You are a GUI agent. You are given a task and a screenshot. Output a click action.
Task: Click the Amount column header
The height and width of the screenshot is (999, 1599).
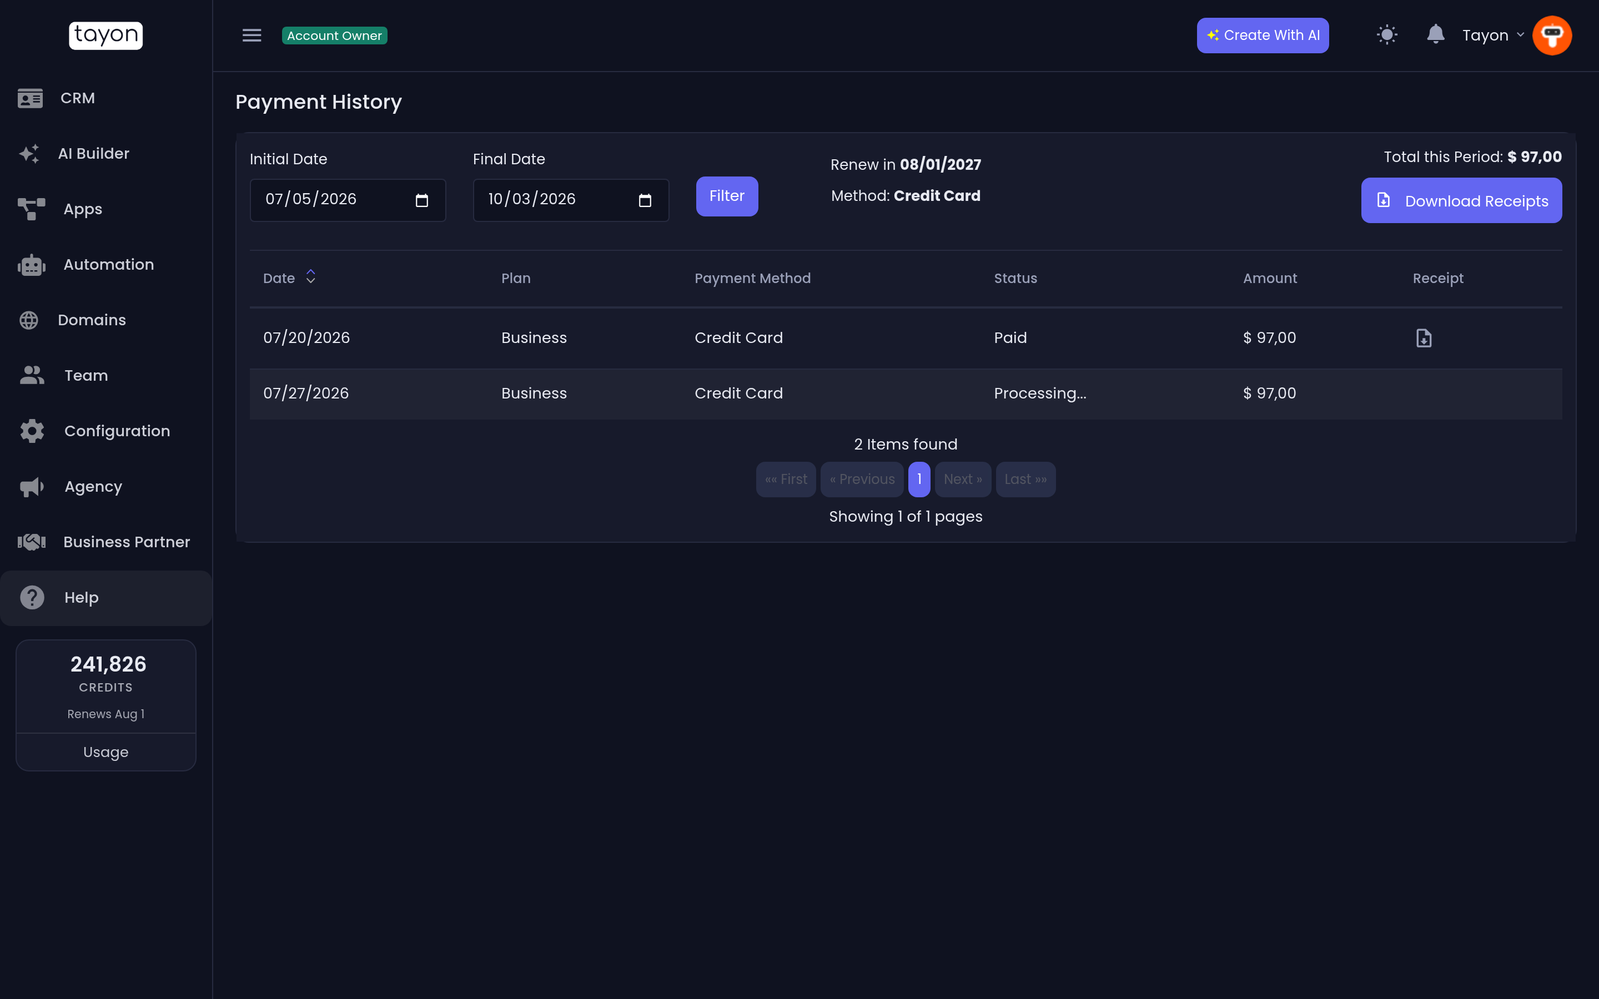(1270, 278)
